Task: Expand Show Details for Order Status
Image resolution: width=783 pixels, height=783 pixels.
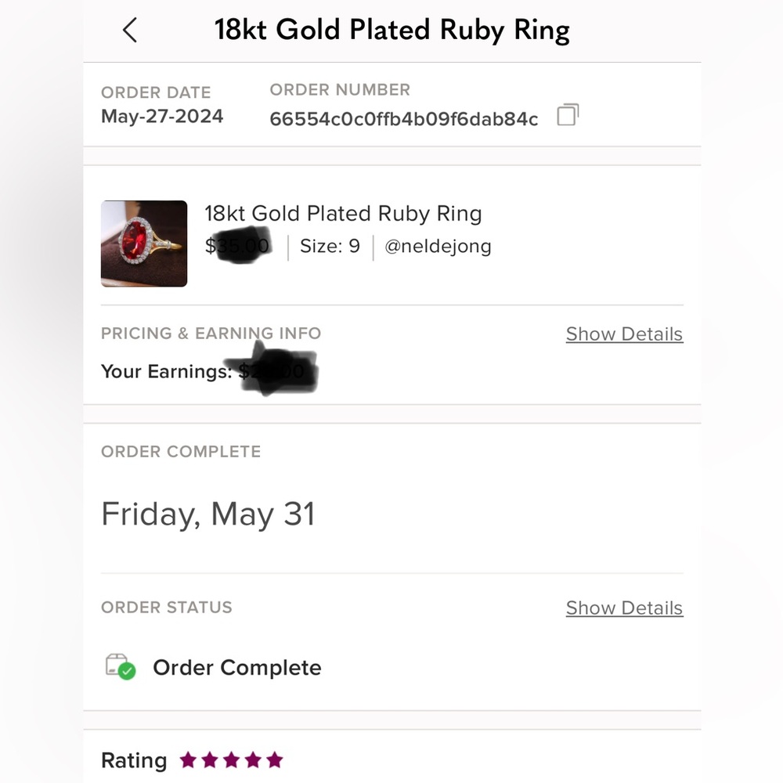Action: tap(624, 608)
